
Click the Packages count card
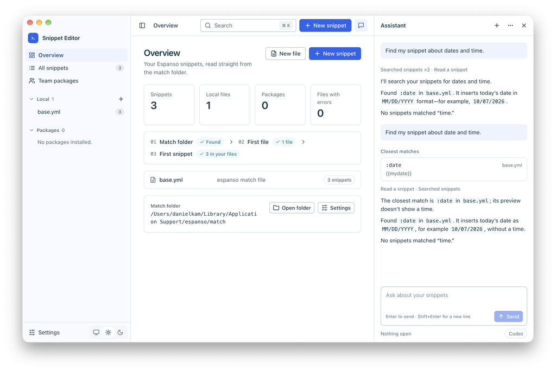[280, 105]
